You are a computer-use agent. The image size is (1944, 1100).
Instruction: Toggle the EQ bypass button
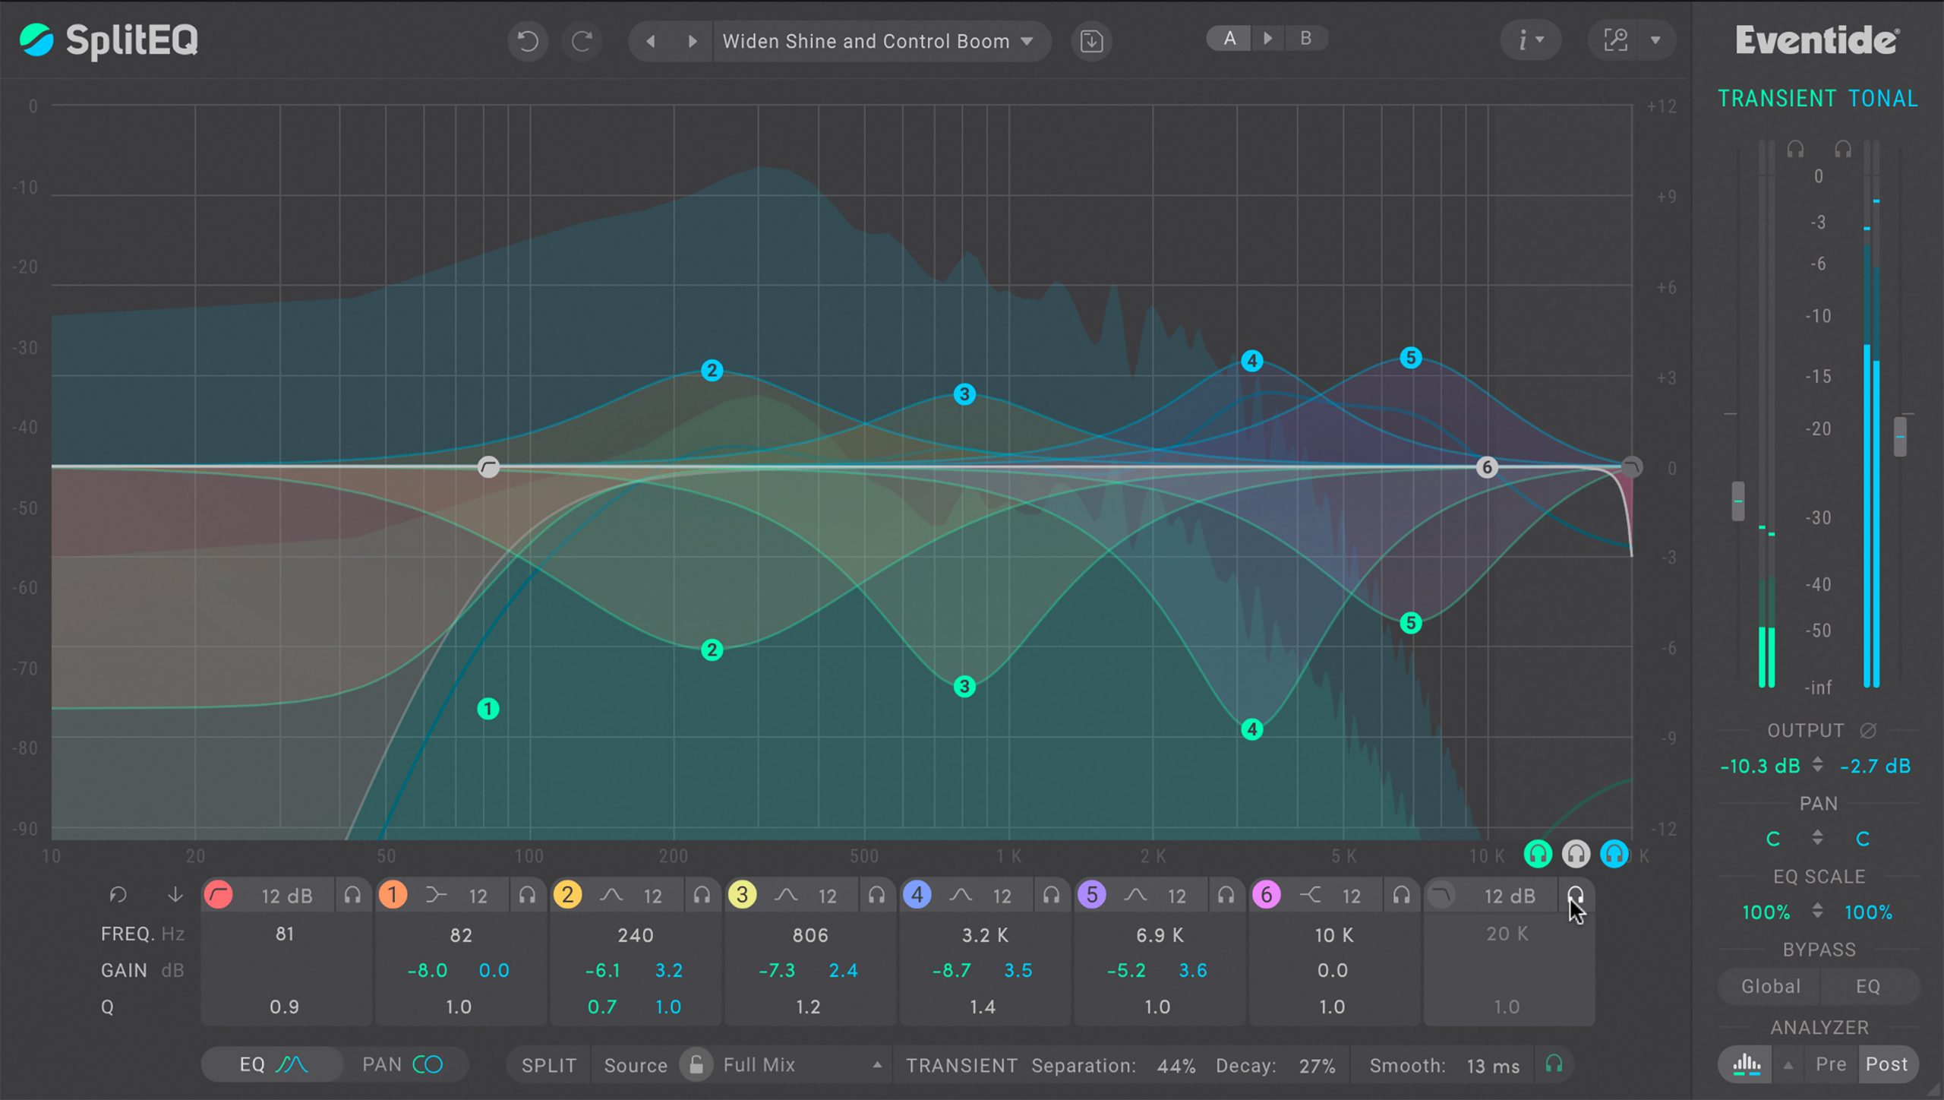point(1870,985)
